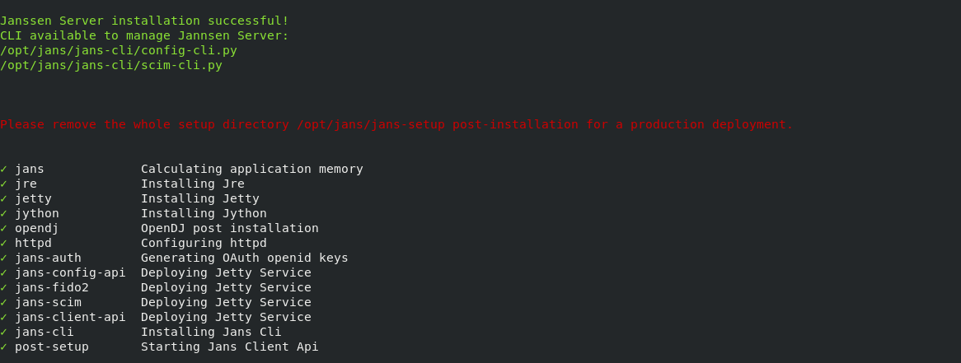Viewport: 961px width, 363px height.
Task: Click the checkmark next to httpd
Action: 3,243
